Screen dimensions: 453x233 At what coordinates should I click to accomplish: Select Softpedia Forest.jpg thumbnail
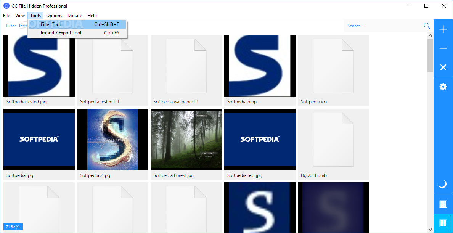186,140
